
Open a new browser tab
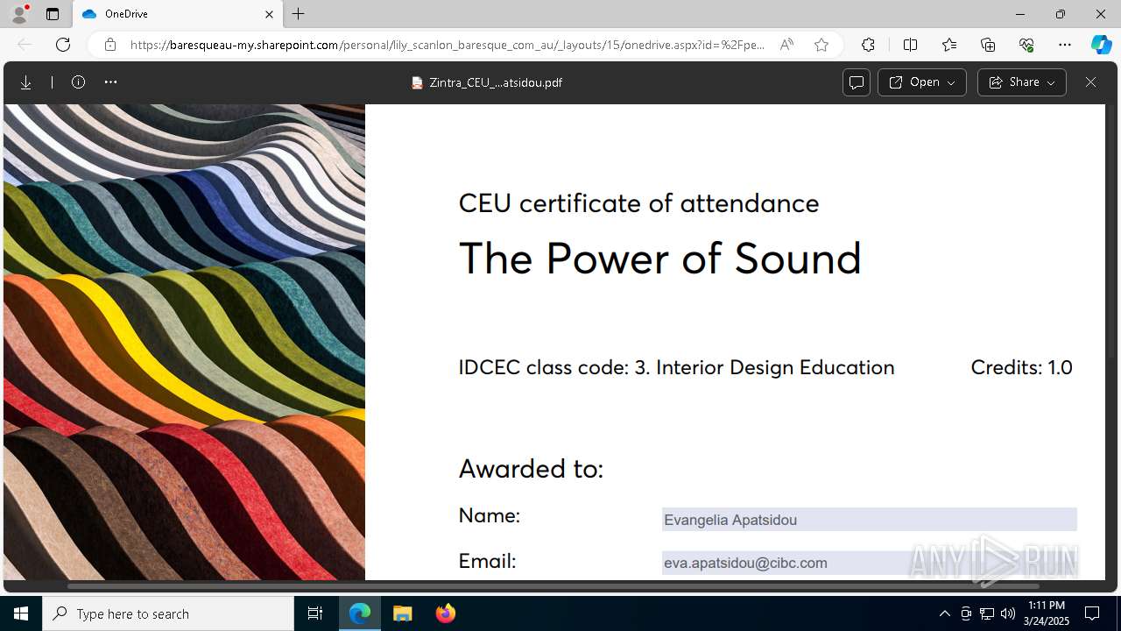pos(299,14)
